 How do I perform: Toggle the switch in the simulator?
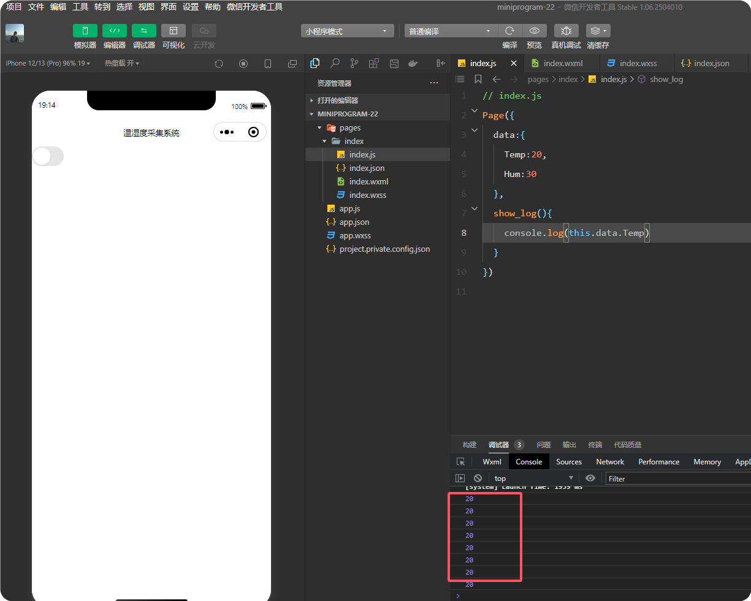(x=48, y=156)
